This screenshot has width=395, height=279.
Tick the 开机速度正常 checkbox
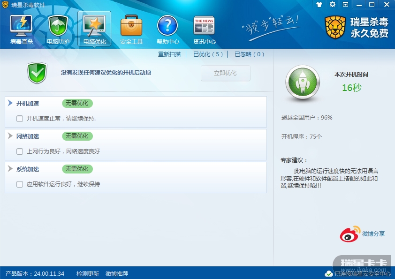coord(20,119)
